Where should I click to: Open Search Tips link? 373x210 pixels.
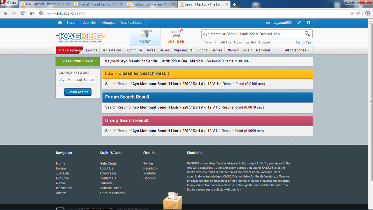tap(303, 43)
